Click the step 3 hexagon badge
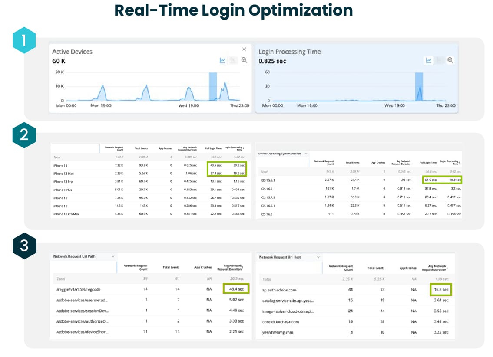Image resolution: width=493 pixels, height=357 pixels. coord(24,246)
